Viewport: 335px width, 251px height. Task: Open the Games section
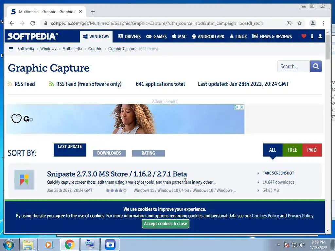(156, 37)
